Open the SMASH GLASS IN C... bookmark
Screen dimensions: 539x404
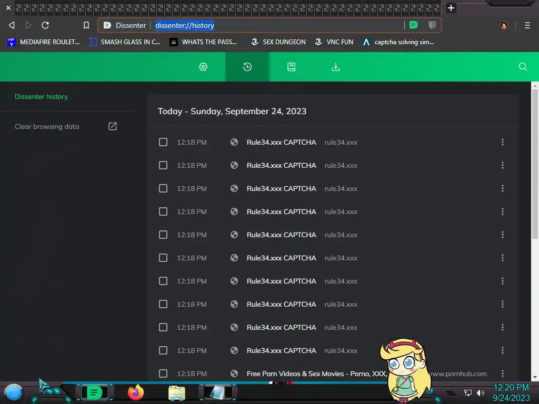tap(125, 42)
